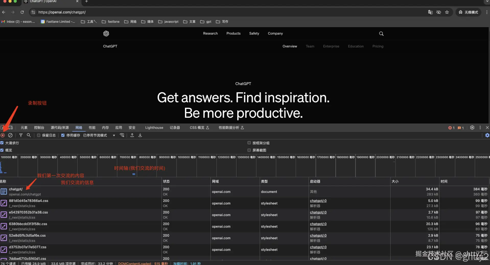This screenshot has width=490, height=265.
Task: Click the issues count flag indicator
Action: [461, 128]
